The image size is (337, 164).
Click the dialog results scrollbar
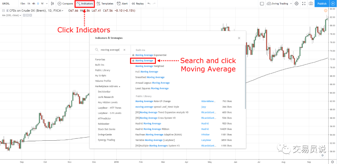tap(245, 77)
